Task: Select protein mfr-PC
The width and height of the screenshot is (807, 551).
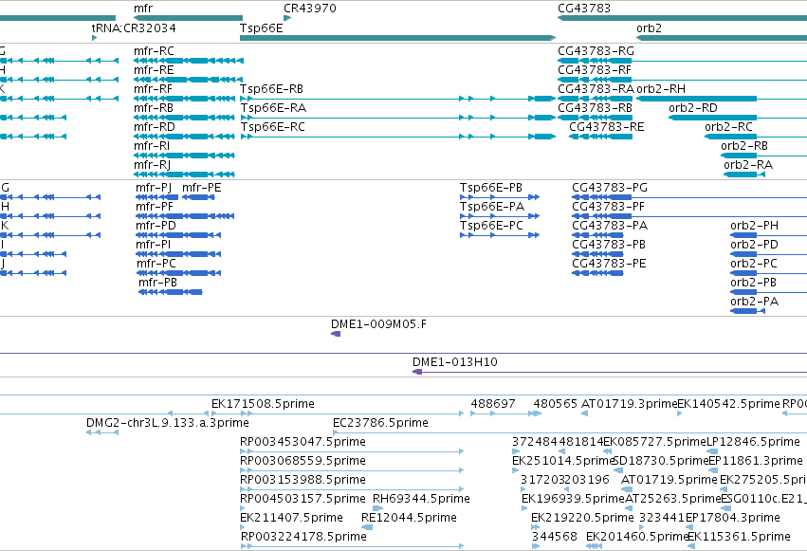Action: [x=178, y=273]
